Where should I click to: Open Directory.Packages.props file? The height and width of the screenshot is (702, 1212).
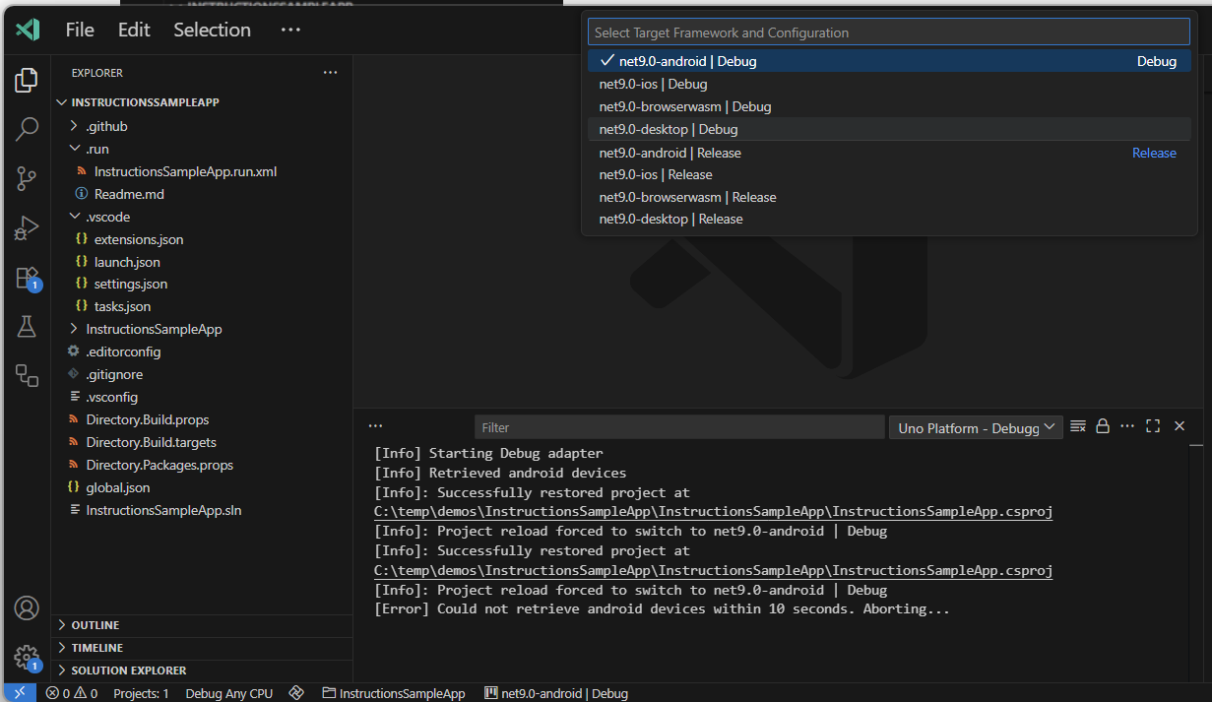202,465
